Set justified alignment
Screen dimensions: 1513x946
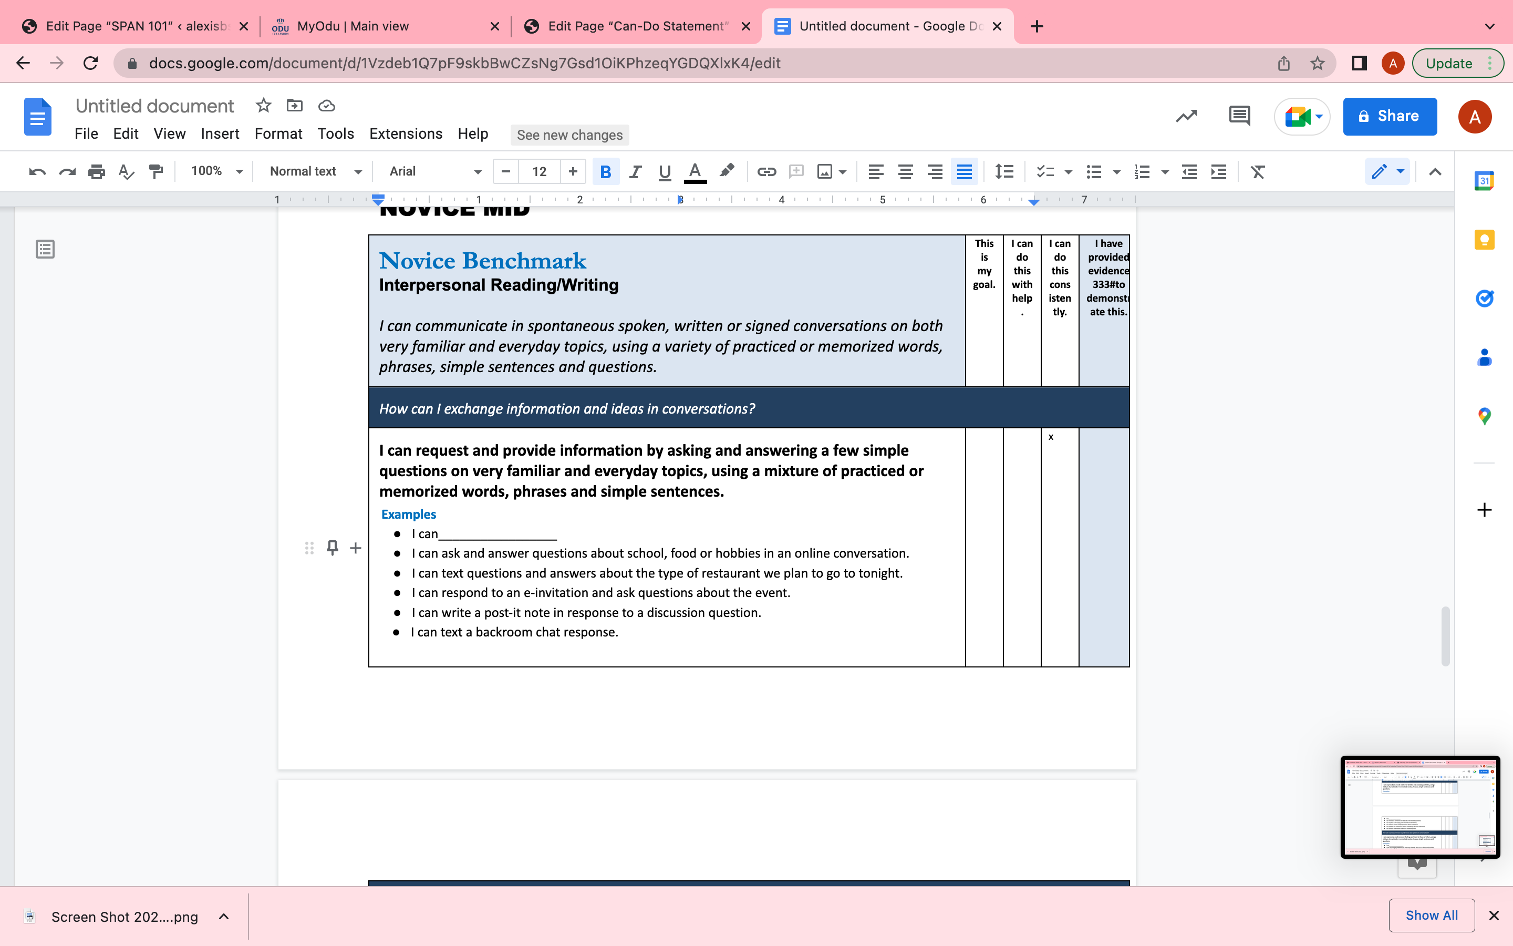[964, 171]
